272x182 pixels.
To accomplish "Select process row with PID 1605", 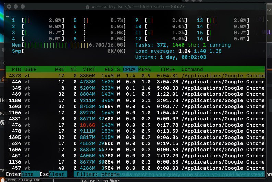I will click(135, 137).
